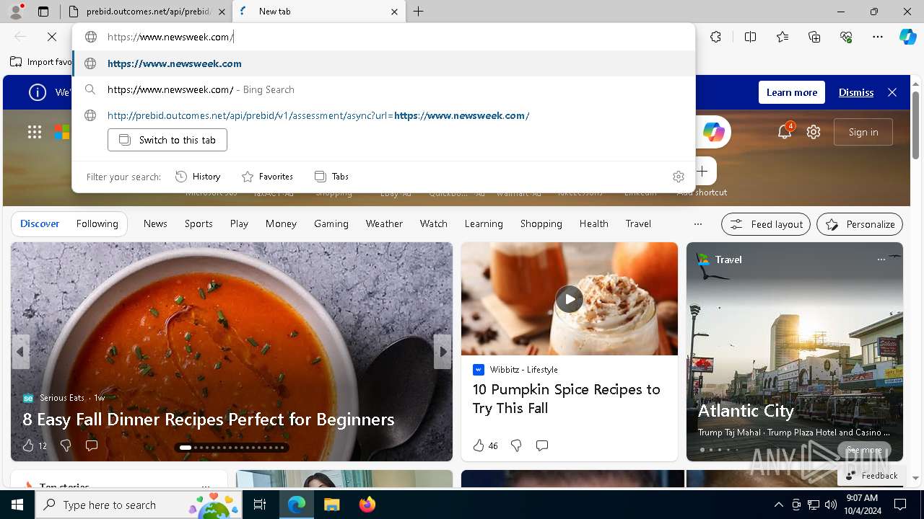Select the https://www.newsweek.com suggestion
This screenshot has width=924, height=519.
383,63
